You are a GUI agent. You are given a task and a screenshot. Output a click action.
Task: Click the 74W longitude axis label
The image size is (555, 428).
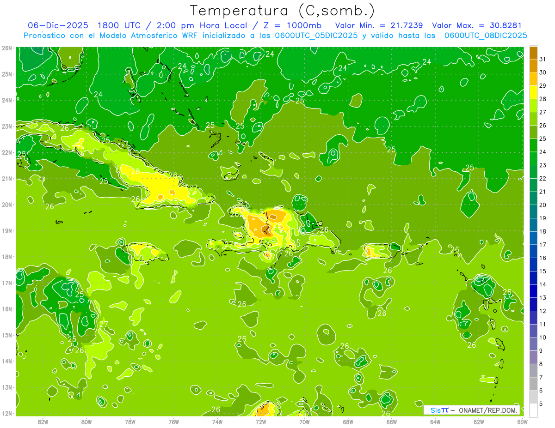pyautogui.click(x=217, y=422)
